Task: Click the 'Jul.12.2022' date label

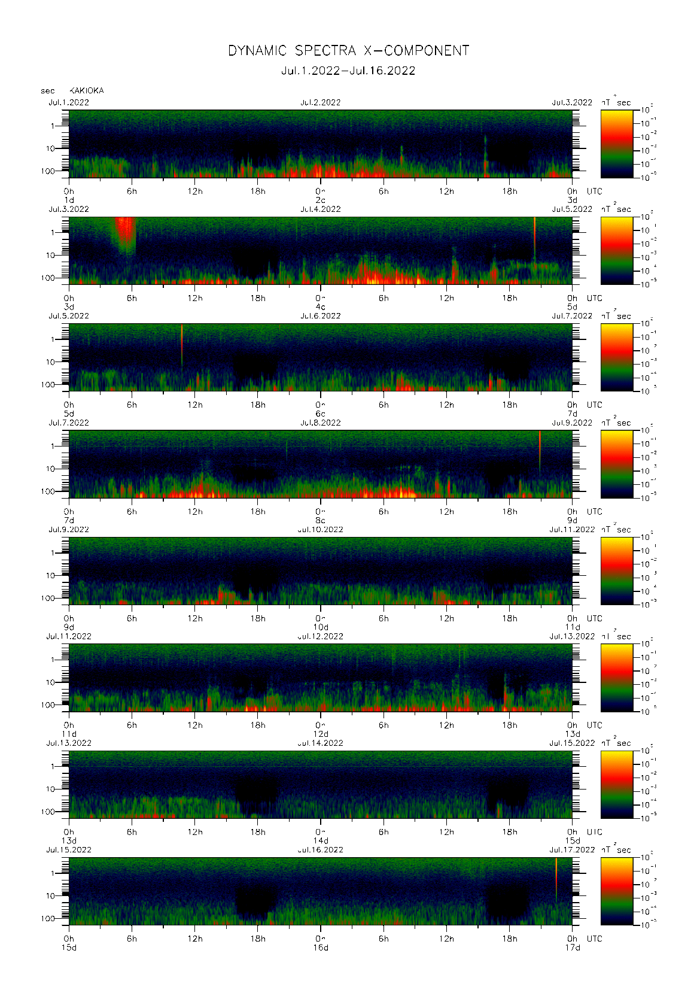Action: (321, 636)
